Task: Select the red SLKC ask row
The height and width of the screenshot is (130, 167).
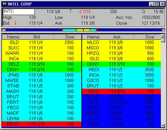Action: (x=121, y=91)
